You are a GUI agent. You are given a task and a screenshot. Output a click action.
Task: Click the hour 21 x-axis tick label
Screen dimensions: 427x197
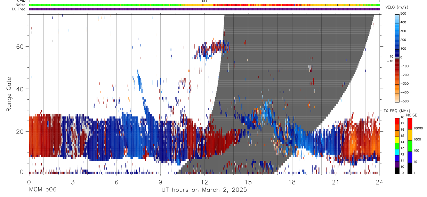coord(336,182)
